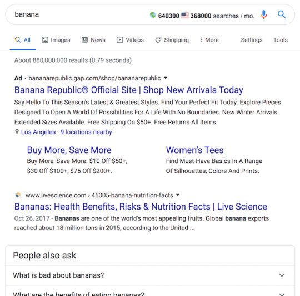Viewport: 300px width, 296px height.
Task: Switch to the News tab
Action: [93, 40]
